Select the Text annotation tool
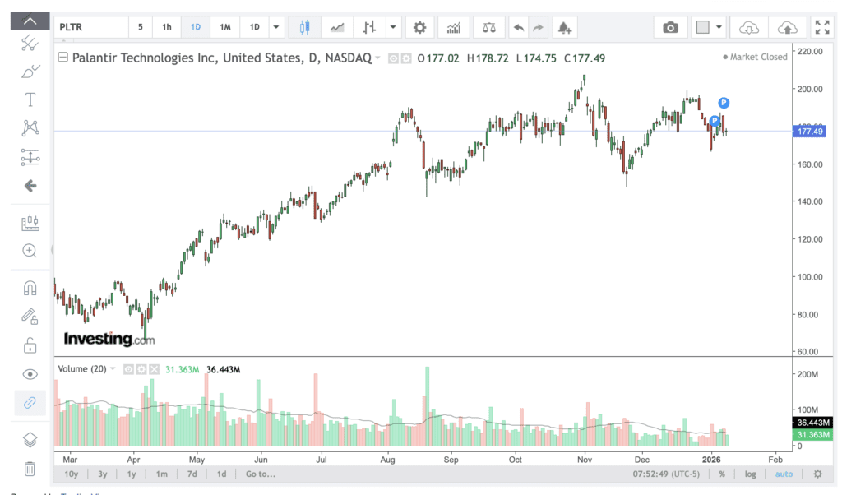The width and height of the screenshot is (842, 495). pyautogui.click(x=30, y=99)
